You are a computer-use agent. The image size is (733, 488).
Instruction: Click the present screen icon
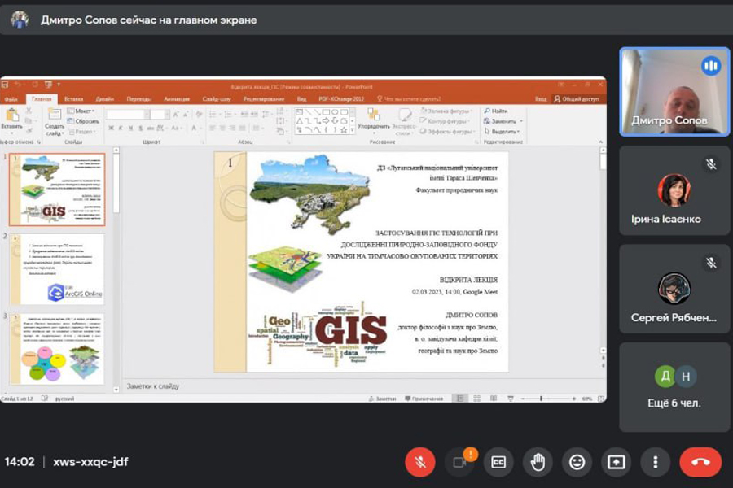coord(616,462)
